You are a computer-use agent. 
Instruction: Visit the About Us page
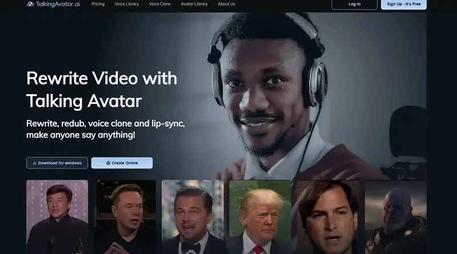pyautogui.click(x=226, y=4)
